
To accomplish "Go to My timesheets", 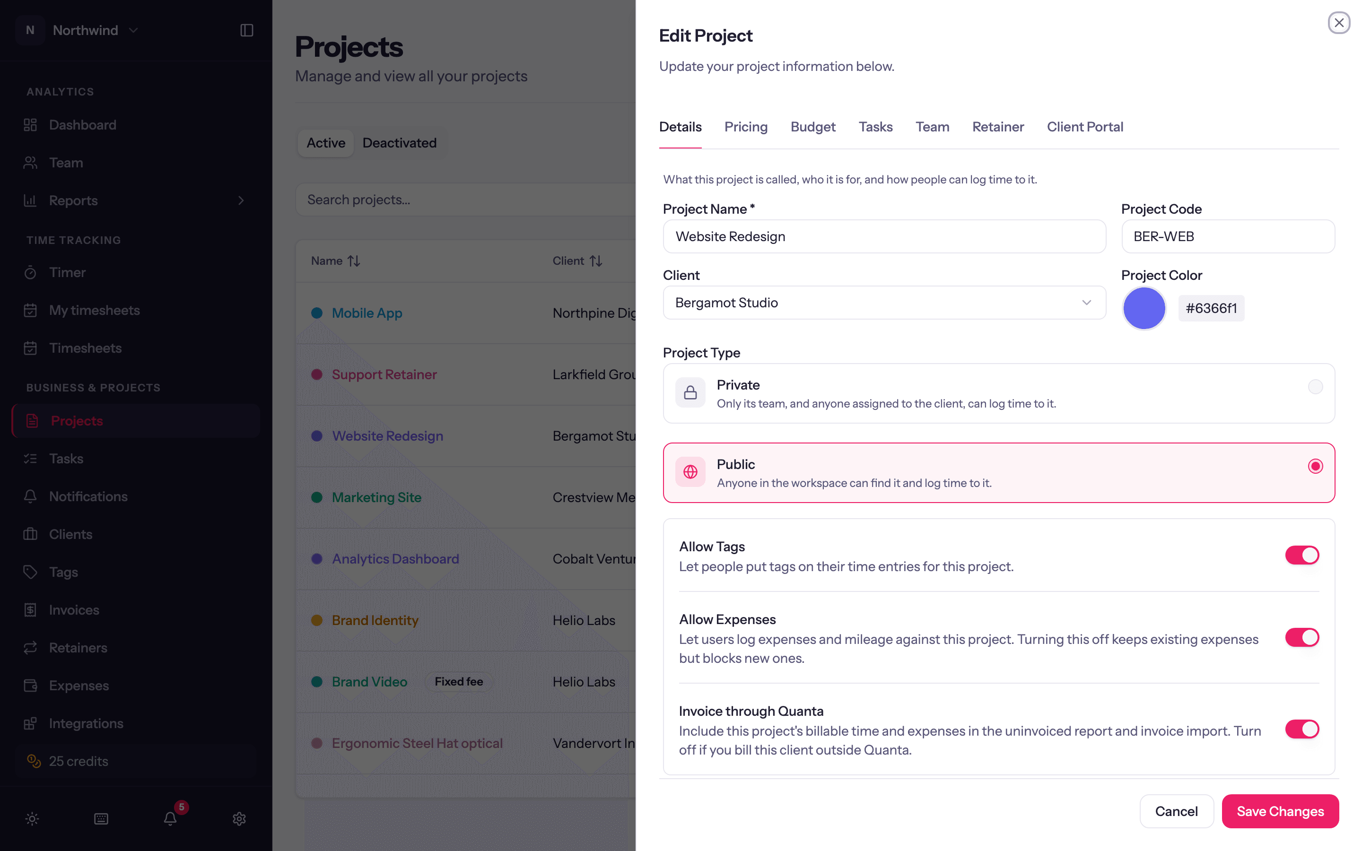I will tap(94, 310).
